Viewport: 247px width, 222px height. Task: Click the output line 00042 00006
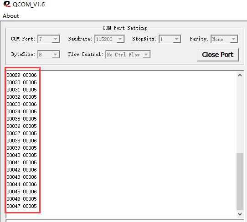[21, 170]
